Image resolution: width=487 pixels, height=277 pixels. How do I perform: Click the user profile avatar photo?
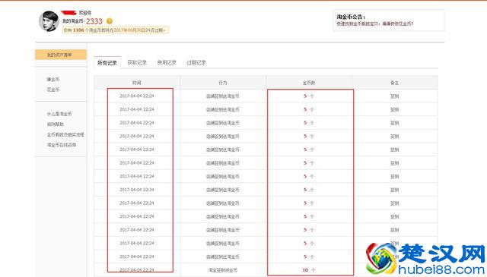click(49, 21)
